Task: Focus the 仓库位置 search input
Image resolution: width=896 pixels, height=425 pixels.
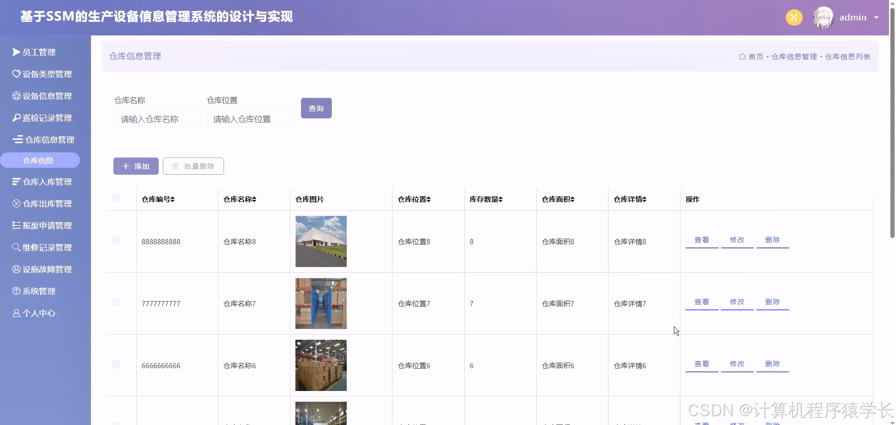Action: (250, 119)
